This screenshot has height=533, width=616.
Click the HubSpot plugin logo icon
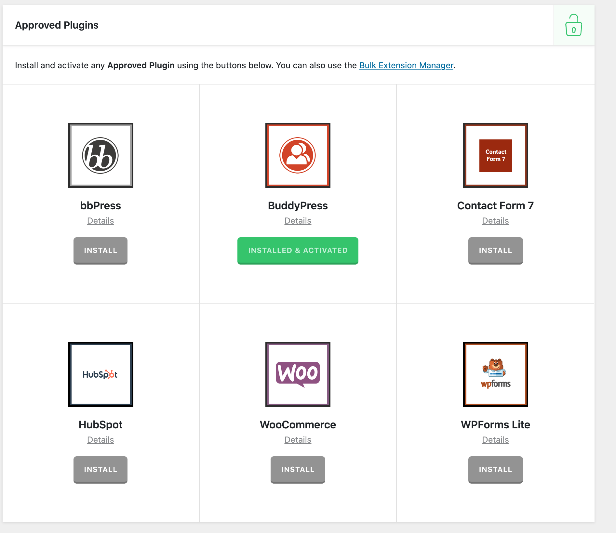(x=100, y=374)
